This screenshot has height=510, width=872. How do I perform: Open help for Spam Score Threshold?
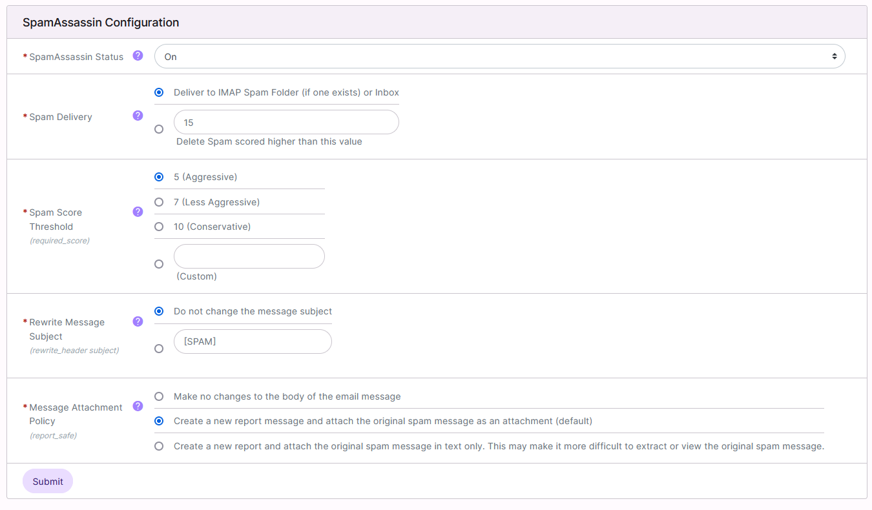click(138, 211)
